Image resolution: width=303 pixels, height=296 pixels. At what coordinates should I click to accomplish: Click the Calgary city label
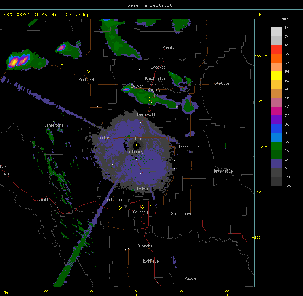tap(140, 212)
